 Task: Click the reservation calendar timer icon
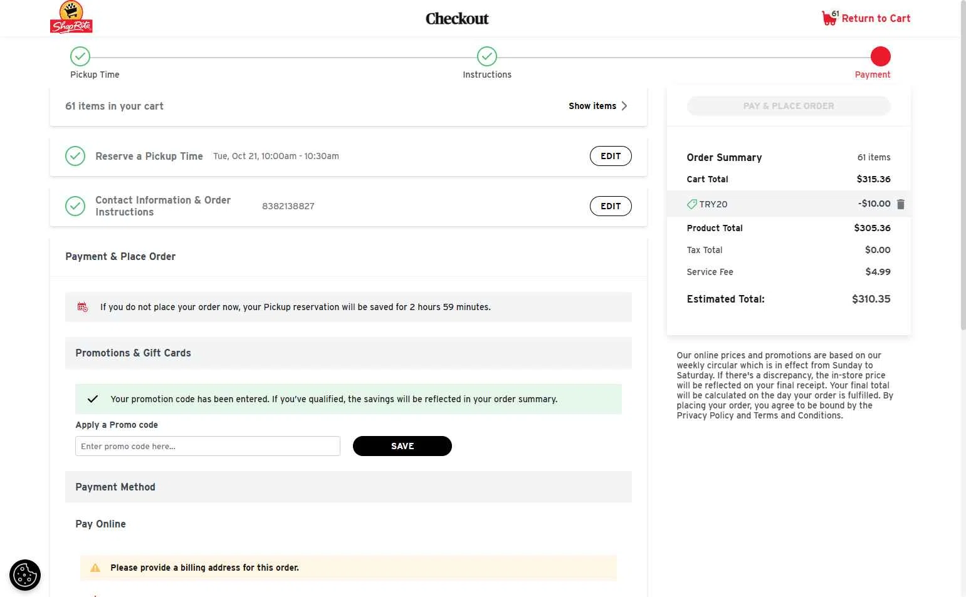pos(83,307)
